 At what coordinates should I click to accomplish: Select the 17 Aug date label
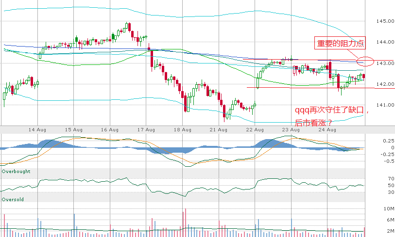click(146, 130)
